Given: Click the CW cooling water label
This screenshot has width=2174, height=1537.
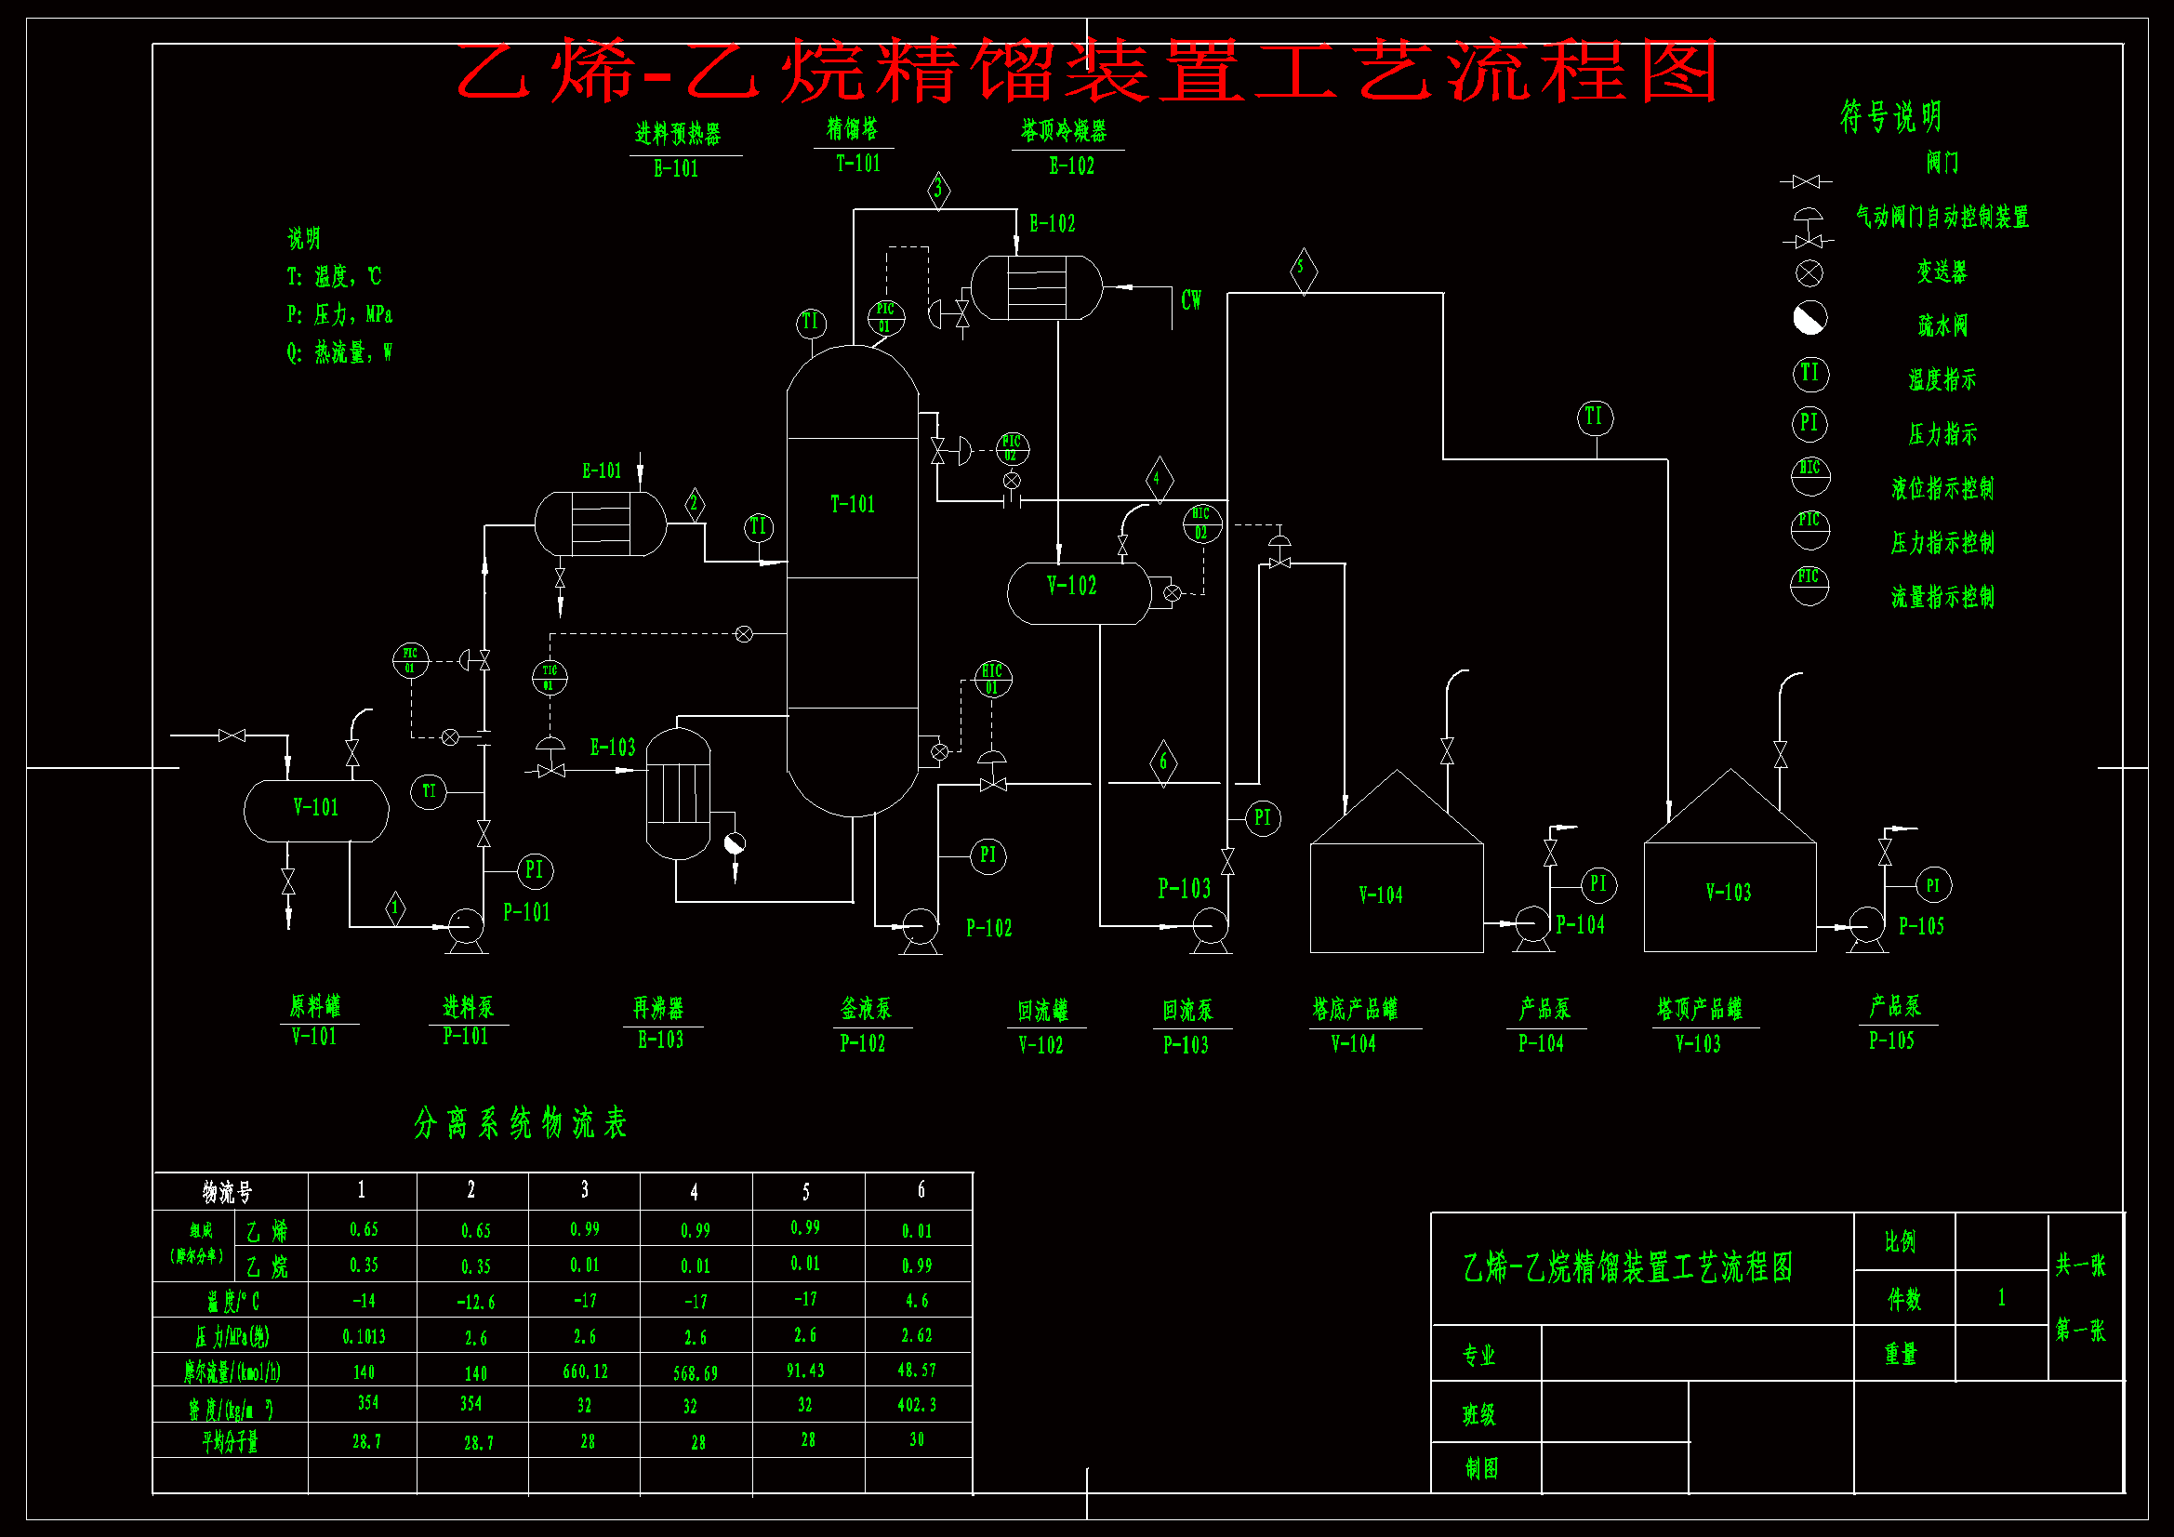Looking at the screenshot, I should click(1190, 300).
